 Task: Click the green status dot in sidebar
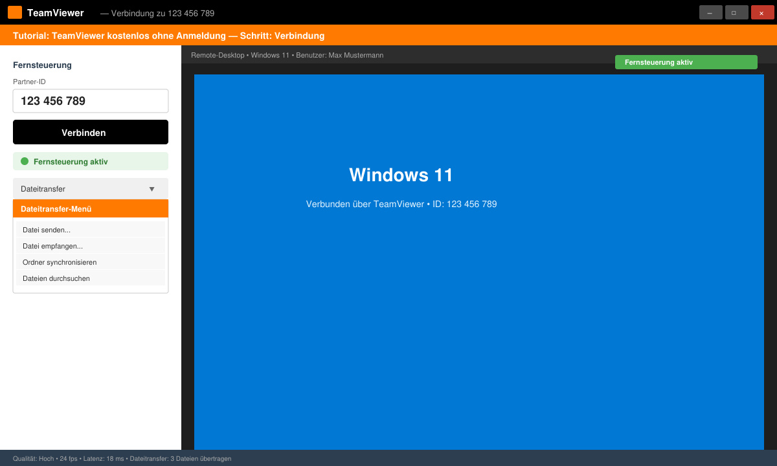tap(25, 161)
